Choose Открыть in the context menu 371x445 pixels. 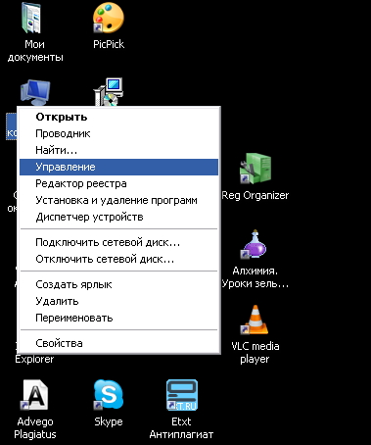(118, 117)
